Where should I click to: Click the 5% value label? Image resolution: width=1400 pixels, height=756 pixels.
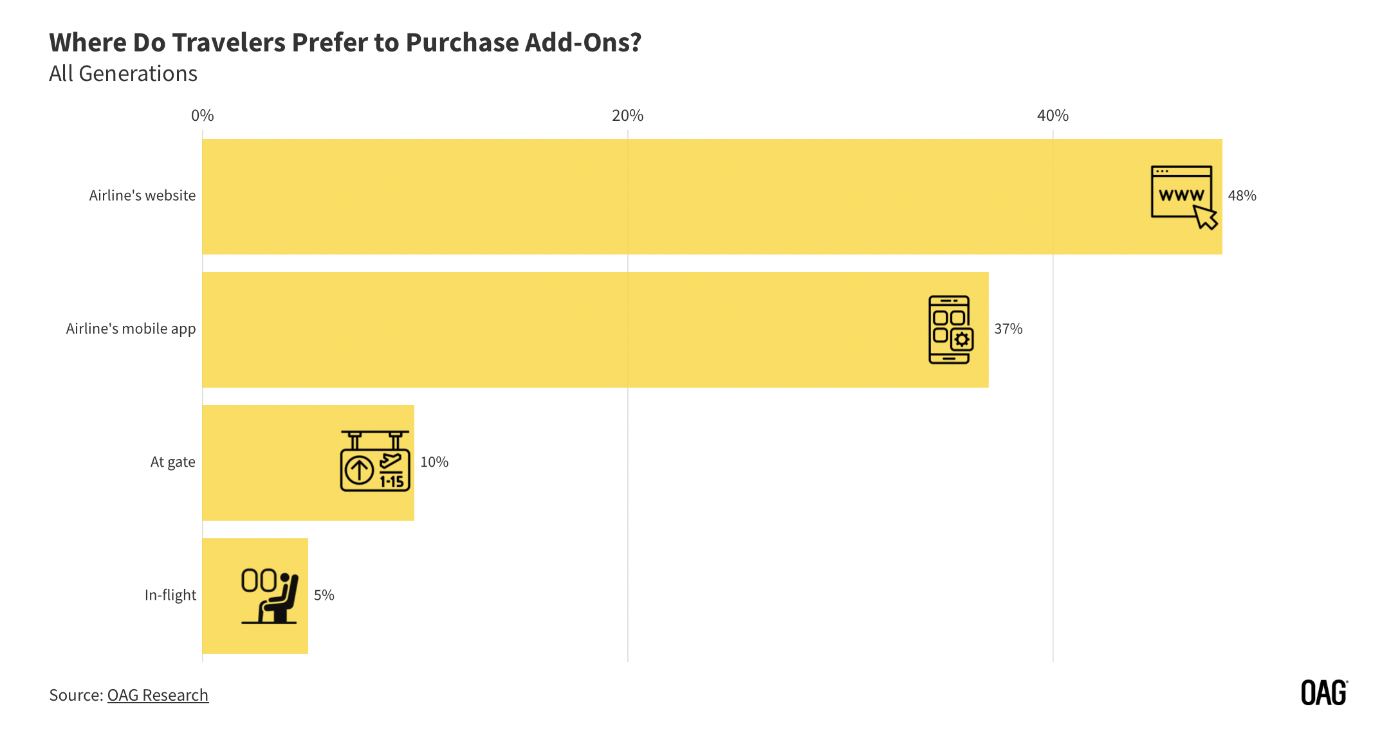click(324, 595)
